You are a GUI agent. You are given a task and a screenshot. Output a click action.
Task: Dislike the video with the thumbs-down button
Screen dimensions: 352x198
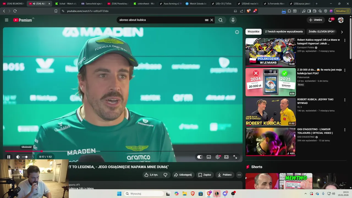165,175
